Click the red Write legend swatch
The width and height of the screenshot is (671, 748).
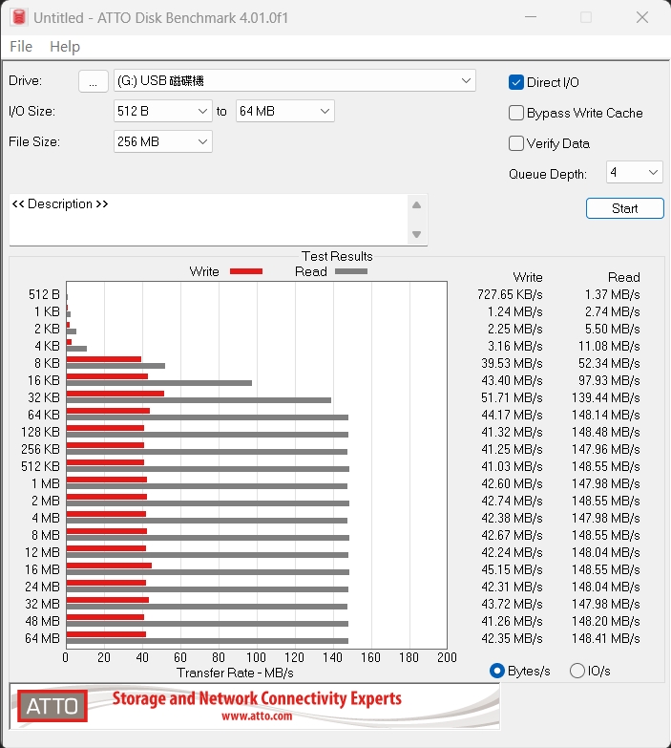245,271
